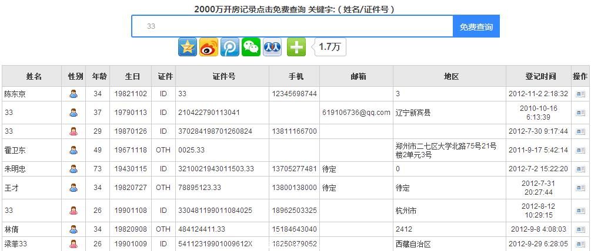Image resolution: width=591 pixels, height=251 pixels.
Task: Click the 操作 column header
Action: [x=580, y=76]
